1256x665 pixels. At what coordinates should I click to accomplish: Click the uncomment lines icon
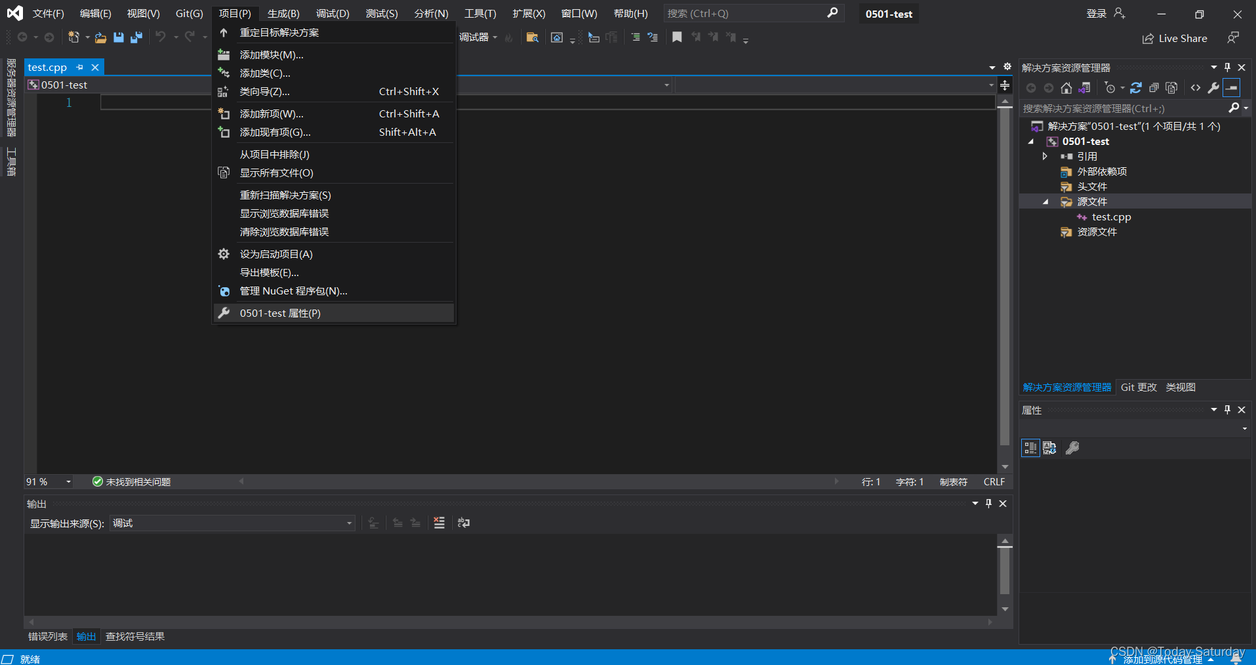(653, 37)
